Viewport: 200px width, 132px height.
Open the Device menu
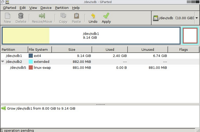pos(46,8)
